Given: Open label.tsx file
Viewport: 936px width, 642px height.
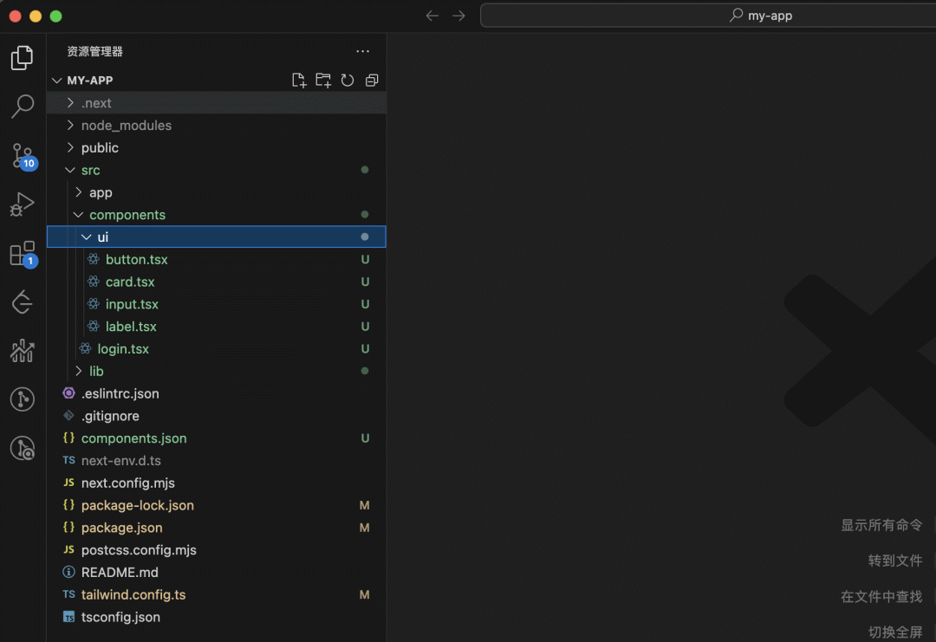Looking at the screenshot, I should point(216,327).
